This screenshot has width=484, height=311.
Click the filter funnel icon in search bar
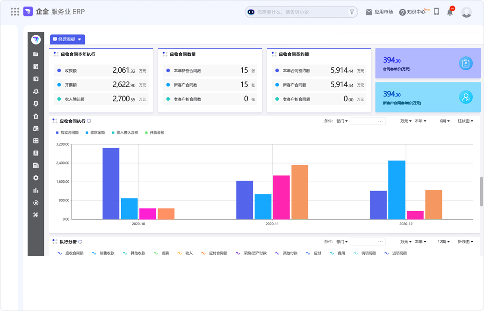point(352,12)
